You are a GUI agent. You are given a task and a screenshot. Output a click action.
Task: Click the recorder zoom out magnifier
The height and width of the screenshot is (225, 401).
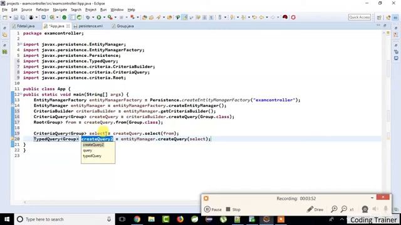(x=344, y=209)
